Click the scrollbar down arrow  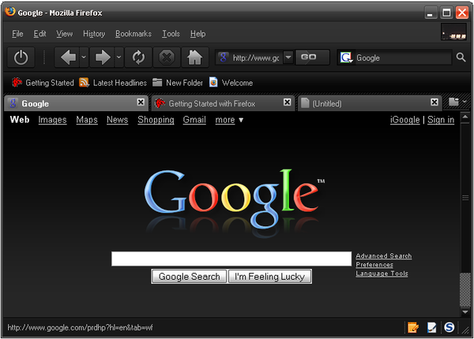pyautogui.click(x=465, y=311)
